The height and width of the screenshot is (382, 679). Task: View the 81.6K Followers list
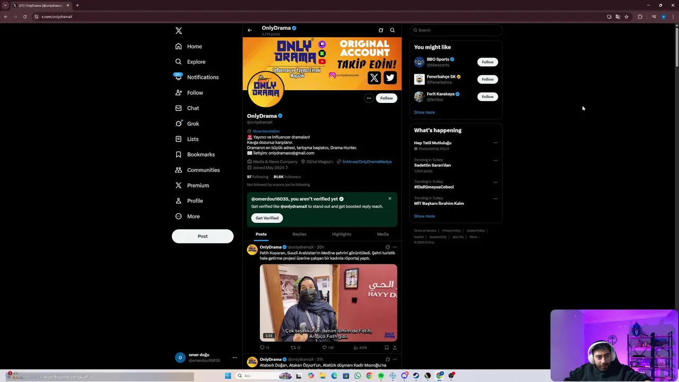287,177
